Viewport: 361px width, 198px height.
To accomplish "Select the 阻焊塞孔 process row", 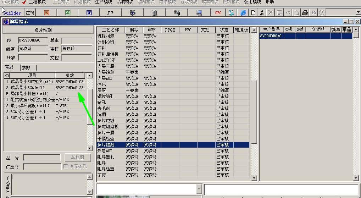I will click(x=173, y=157).
